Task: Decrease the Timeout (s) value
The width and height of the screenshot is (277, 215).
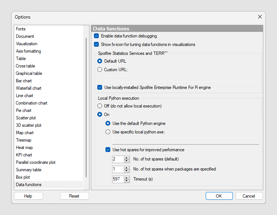Action: [x=127, y=181]
